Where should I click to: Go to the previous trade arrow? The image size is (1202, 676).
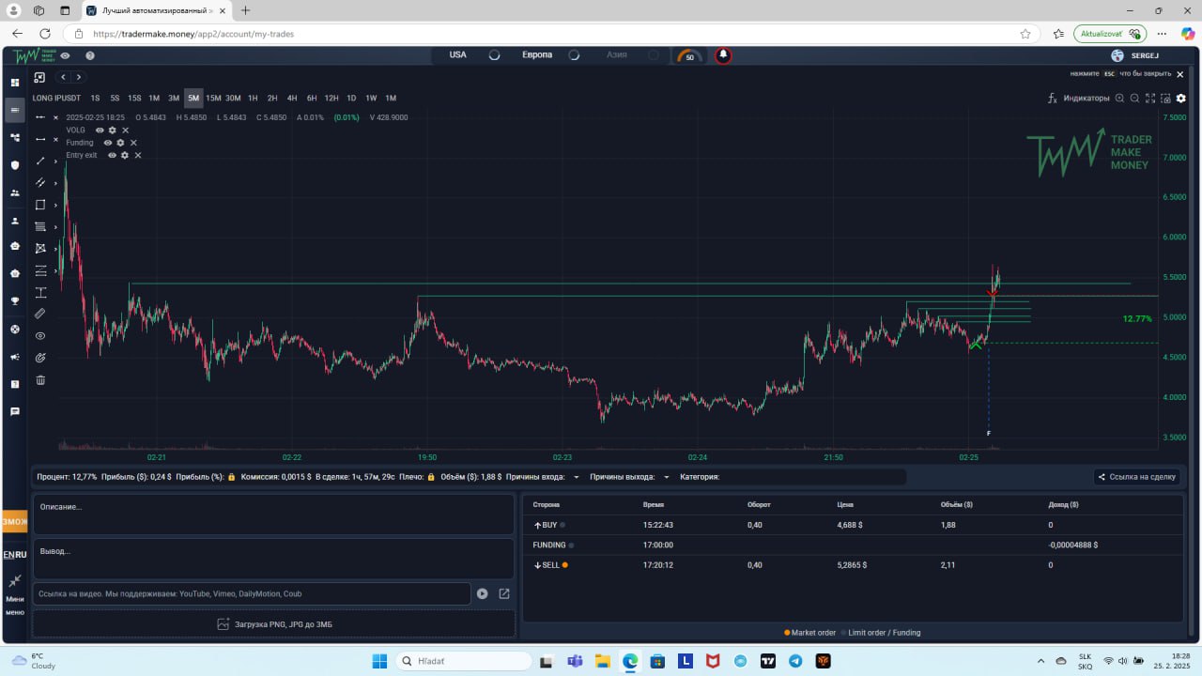pos(63,77)
